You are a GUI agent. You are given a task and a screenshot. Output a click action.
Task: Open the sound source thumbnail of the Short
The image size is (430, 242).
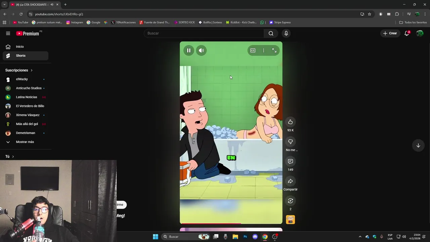click(x=290, y=219)
